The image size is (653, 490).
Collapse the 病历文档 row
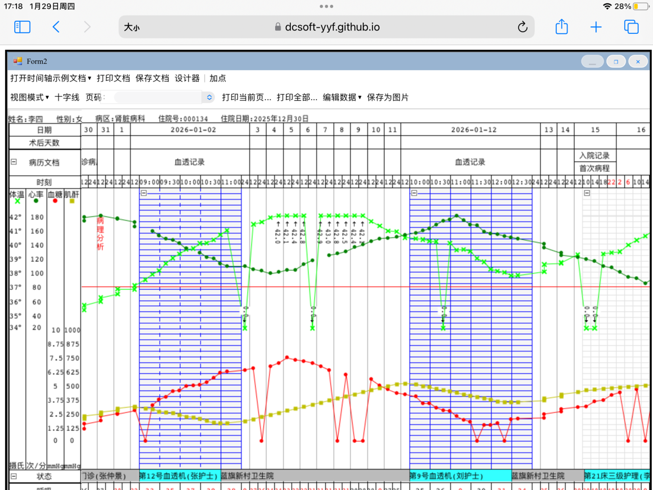14,162
